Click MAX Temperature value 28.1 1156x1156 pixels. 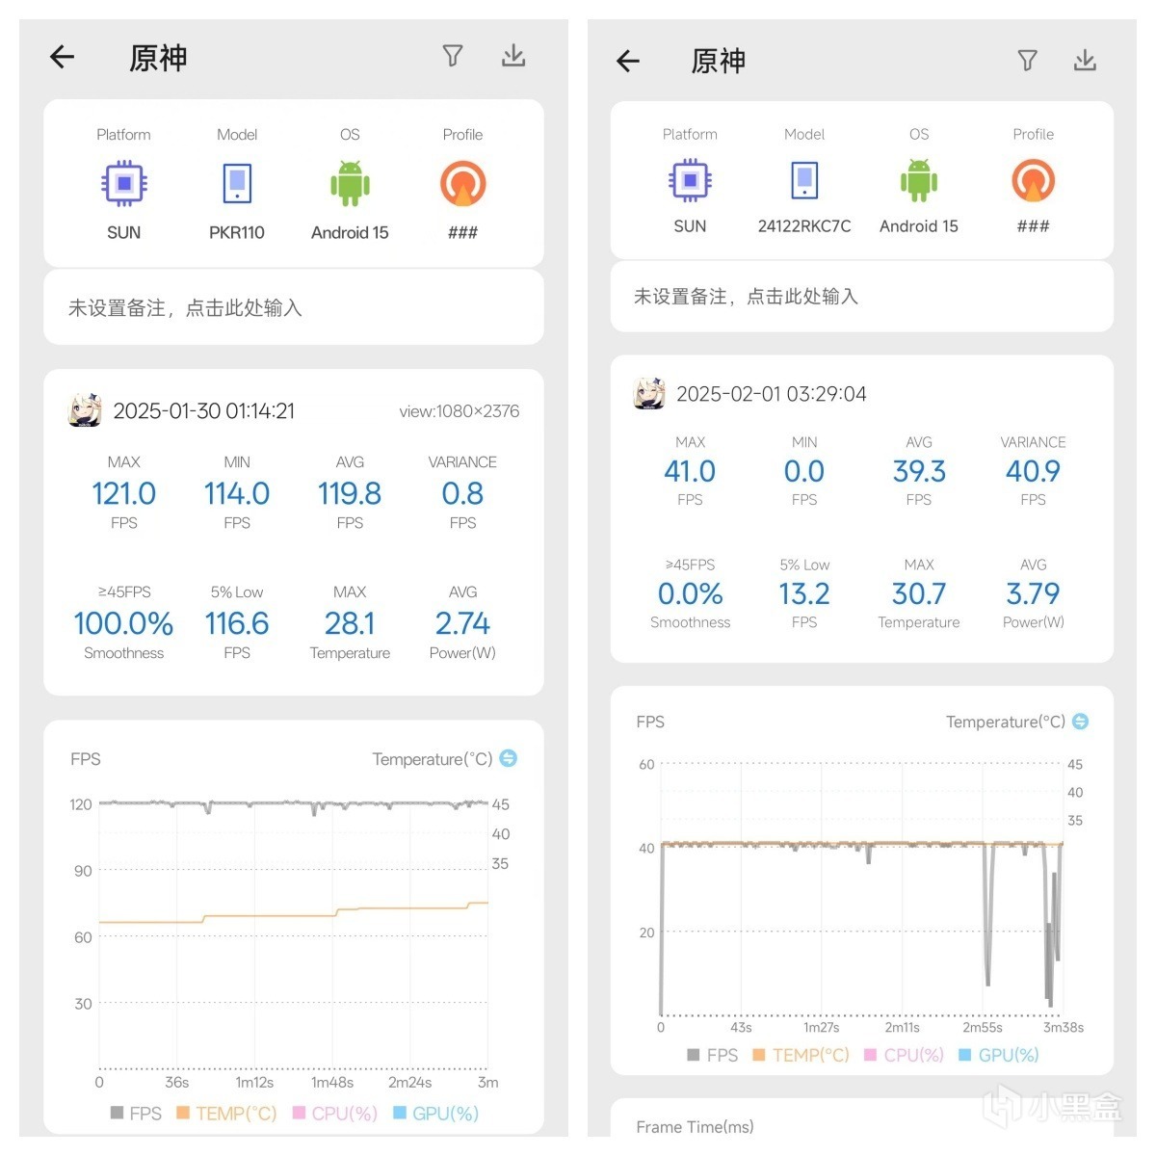(350, 623)
